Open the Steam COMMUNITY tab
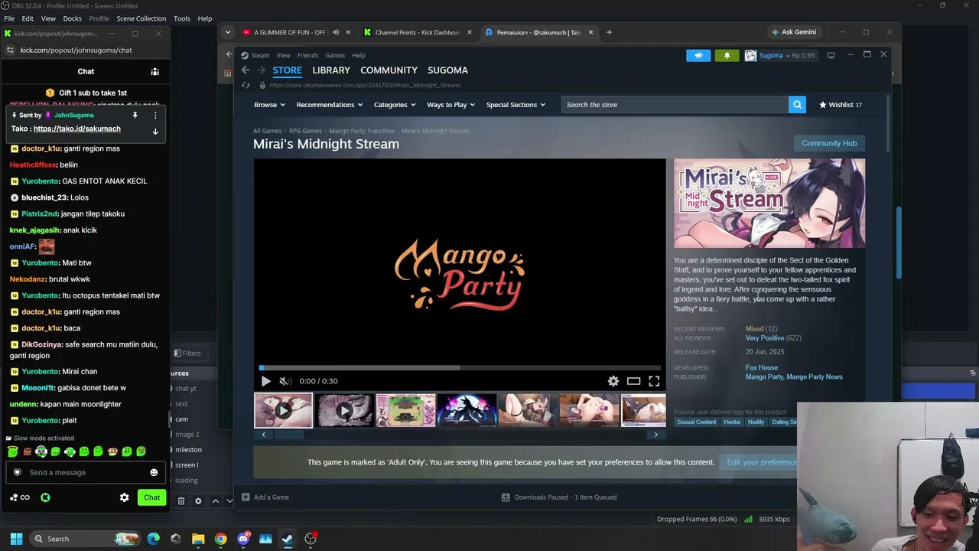This screenshot has height=551, width=979. (x=389, y=70)
